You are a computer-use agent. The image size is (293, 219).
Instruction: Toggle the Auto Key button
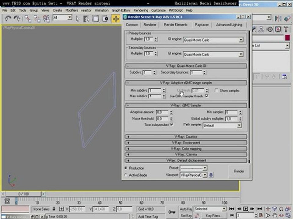point(186,209)
